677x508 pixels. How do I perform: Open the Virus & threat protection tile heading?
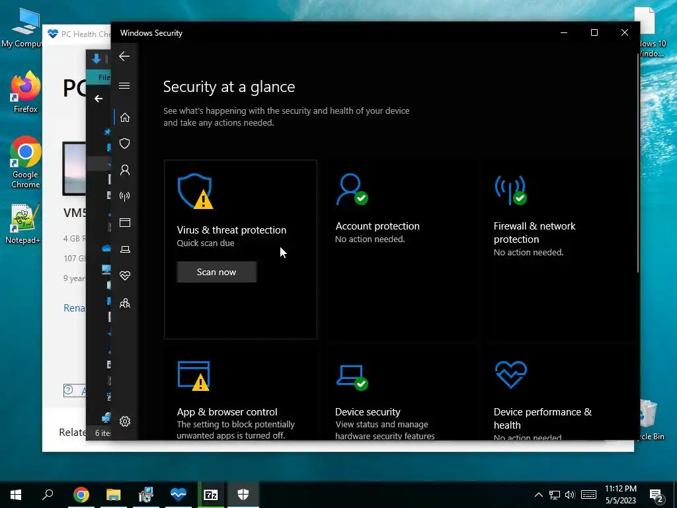pos(231,230)
